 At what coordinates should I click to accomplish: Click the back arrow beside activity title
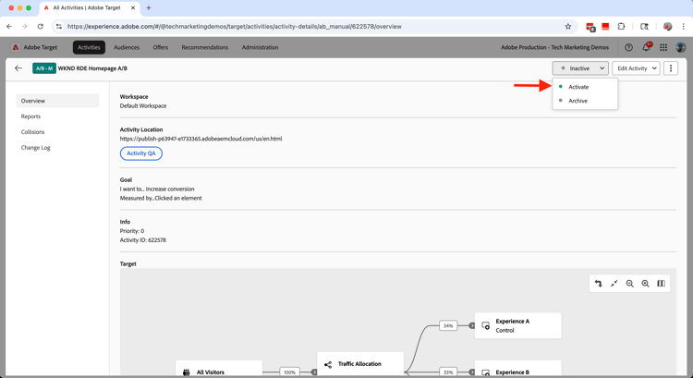(18, 68)
